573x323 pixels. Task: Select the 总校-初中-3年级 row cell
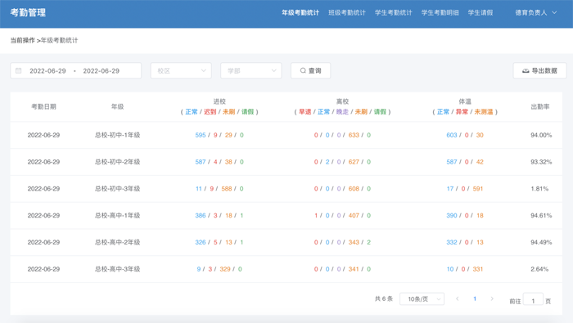tap(117, 189)
